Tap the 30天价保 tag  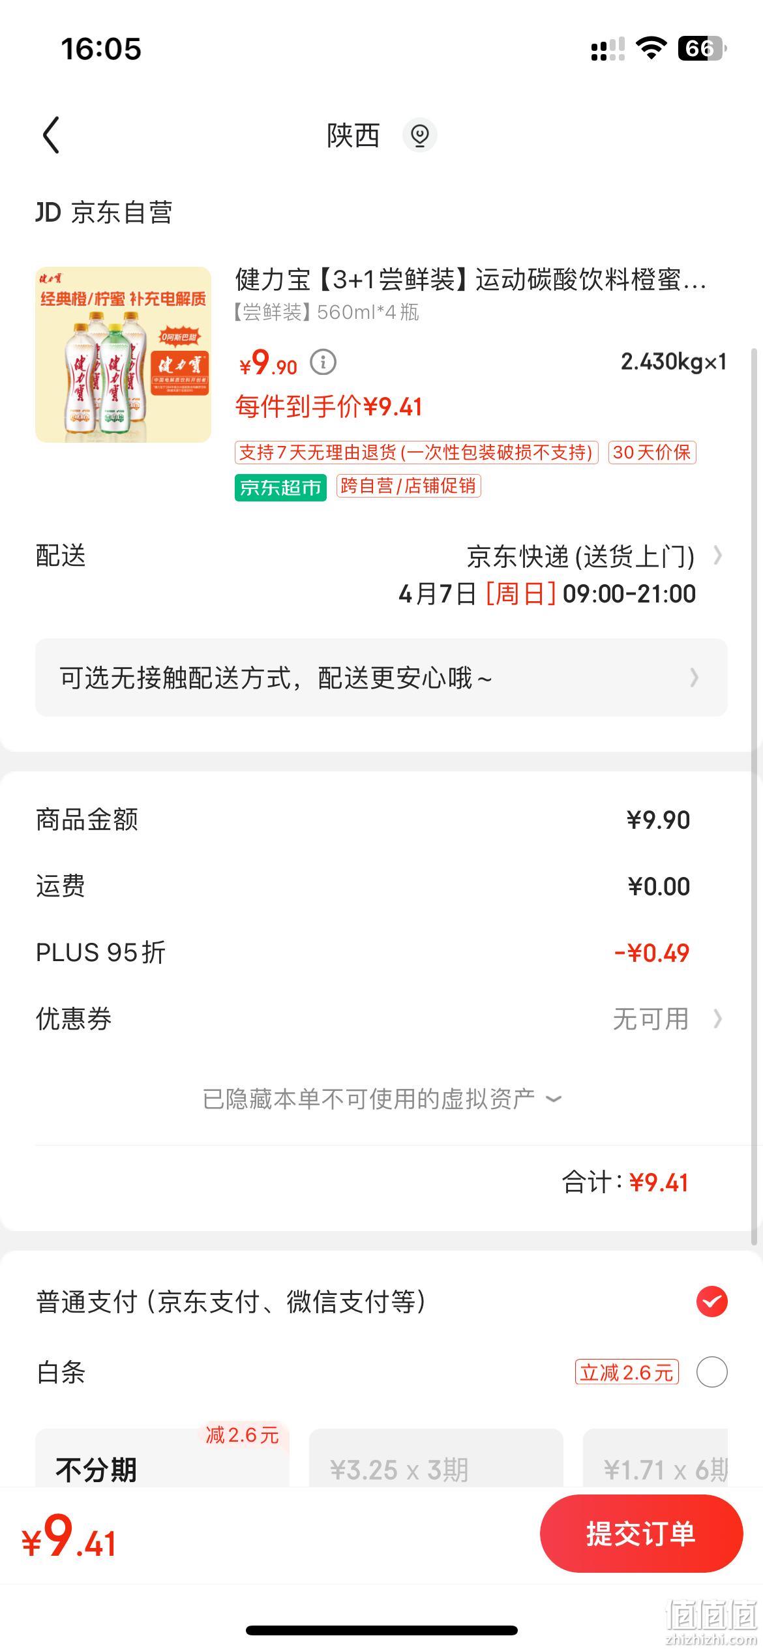point(652,452)
